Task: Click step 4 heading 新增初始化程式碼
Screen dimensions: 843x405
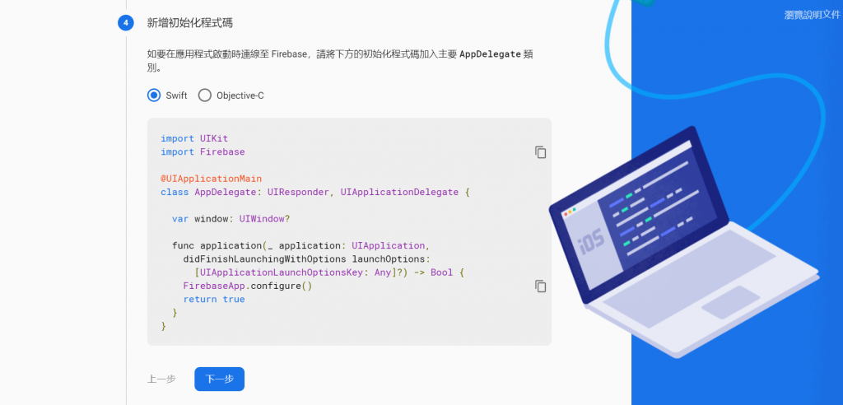Action: [190, 23]
